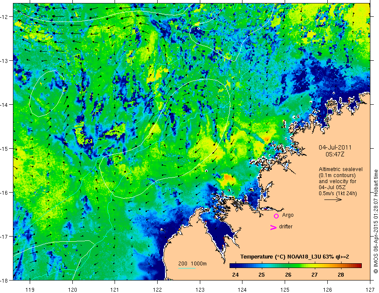Click the colorbar tick label 26
379x293 pixels.
pyautogui.click(x=288, y=274)
